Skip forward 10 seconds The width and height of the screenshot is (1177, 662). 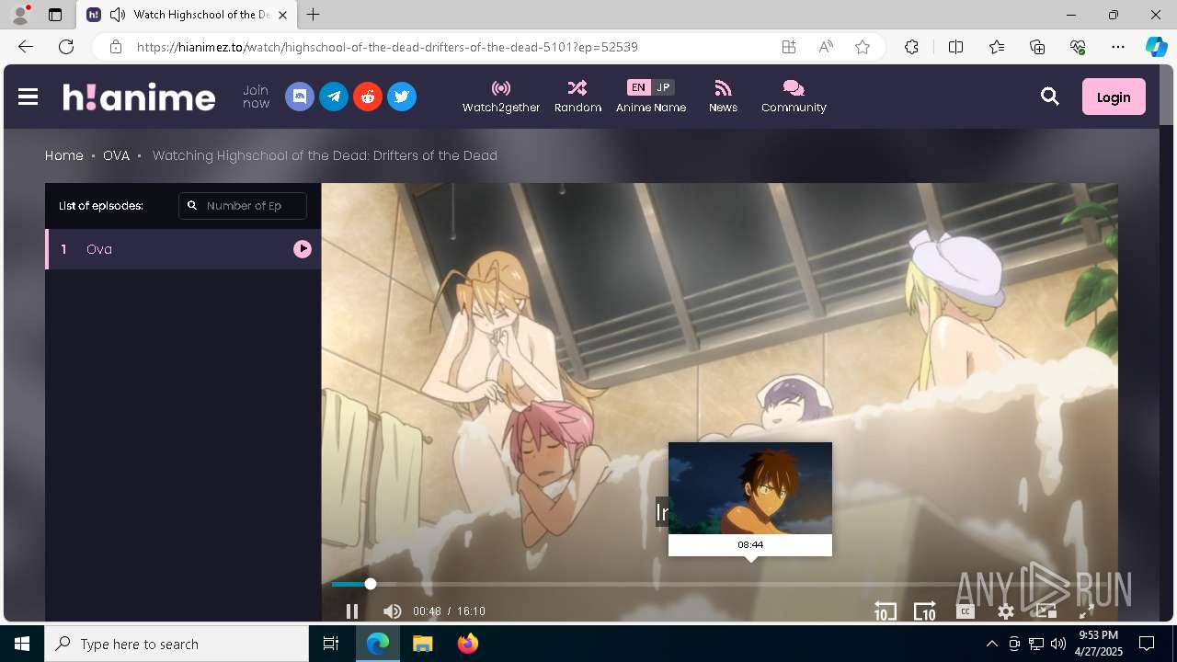[925, 611]
